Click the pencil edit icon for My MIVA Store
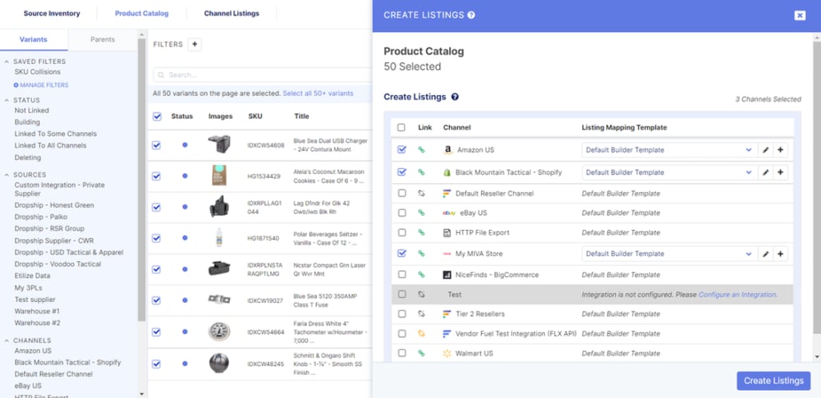 [765, 254]
